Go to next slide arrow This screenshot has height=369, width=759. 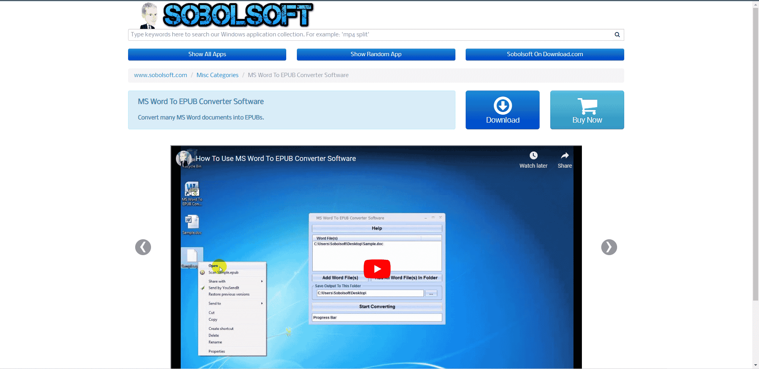point(609,247)
